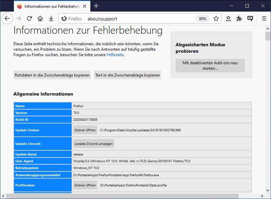The width and height of the screenshot is (271, 199).
Task: Select the Informationen zur Fehlerbehebung tab
Action: (x=51, y=6)
